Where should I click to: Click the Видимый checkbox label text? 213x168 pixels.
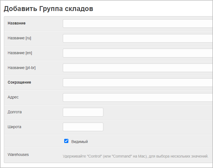pyautogui.click(x=79, y=142)
